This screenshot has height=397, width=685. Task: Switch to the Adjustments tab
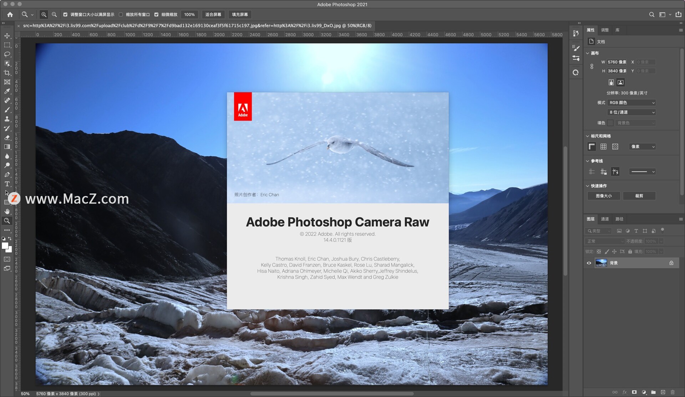pos(605,30)
